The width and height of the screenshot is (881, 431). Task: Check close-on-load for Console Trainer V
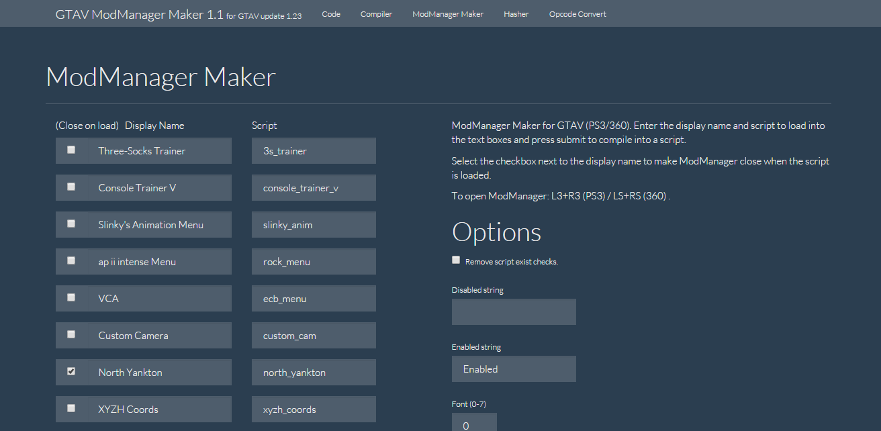coord(71,187)
